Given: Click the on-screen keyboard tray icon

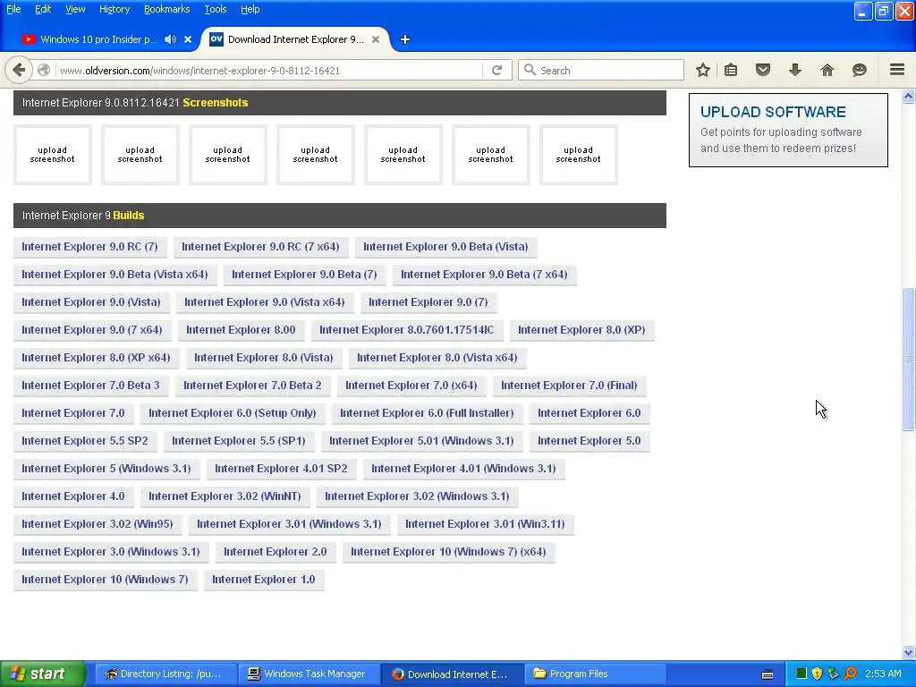Looking at the screenshot, I should click(768, 674).
